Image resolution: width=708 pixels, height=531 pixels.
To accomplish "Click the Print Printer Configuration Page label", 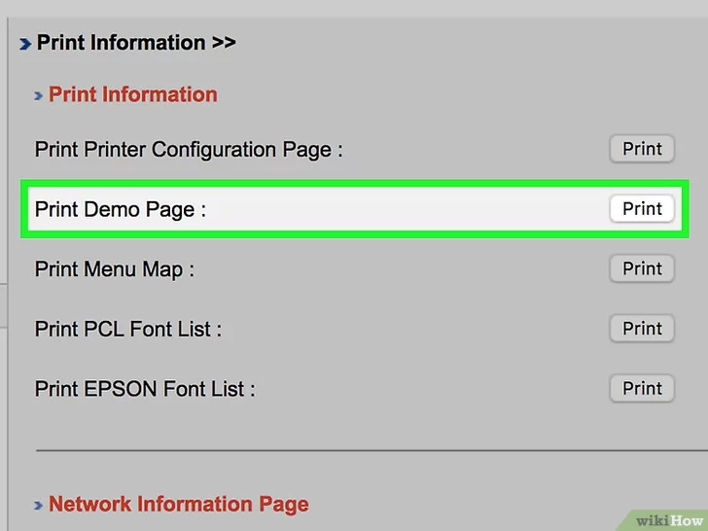I will (189, 150).
